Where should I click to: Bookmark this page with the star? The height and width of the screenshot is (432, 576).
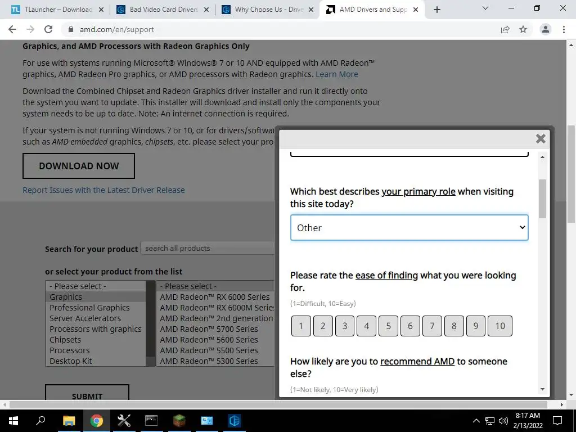523,29
